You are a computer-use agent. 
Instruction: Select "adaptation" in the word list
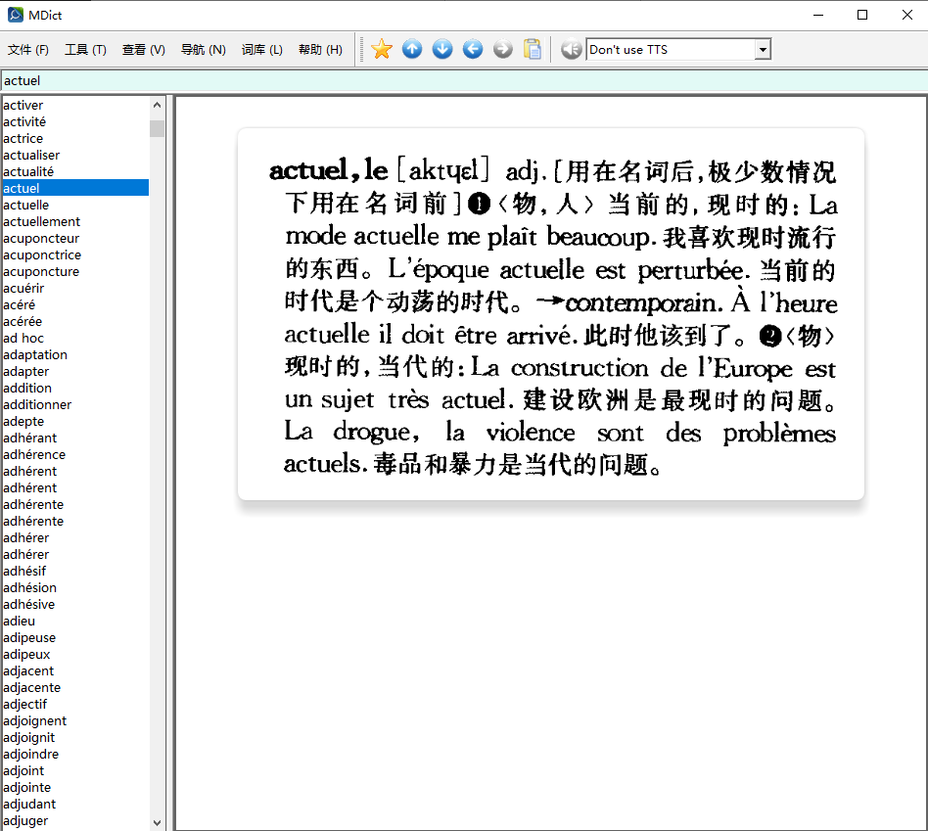[x=35, y=354]
